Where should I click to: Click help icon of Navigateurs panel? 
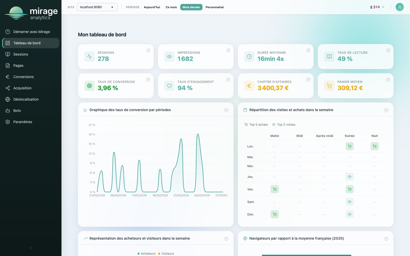coord(386,239)
